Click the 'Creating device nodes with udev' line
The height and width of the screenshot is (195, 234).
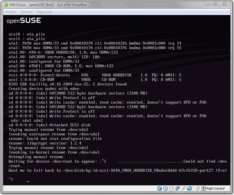[44, 89]
